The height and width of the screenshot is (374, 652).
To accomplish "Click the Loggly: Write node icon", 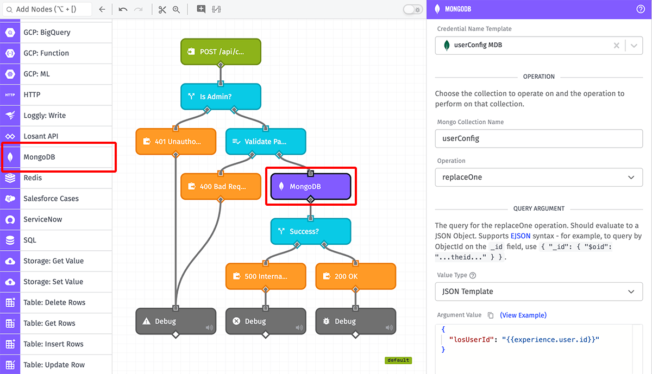I will click(10, 116).
